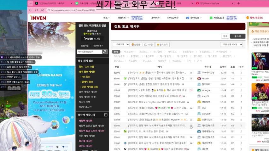Screen dimensions: 269x151
Task: Focus the 와우 인벤 통합검색 field
Action: coord(90,52)
